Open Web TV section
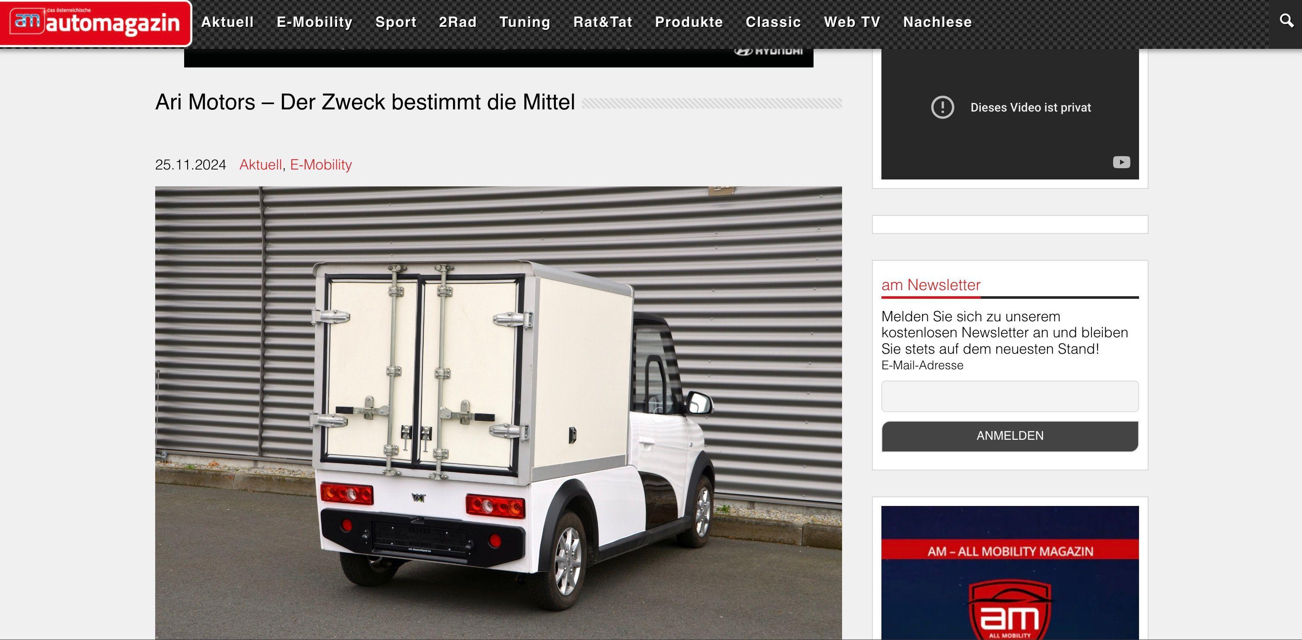This screenshot has width=1302, height=640. coord(852,22)
